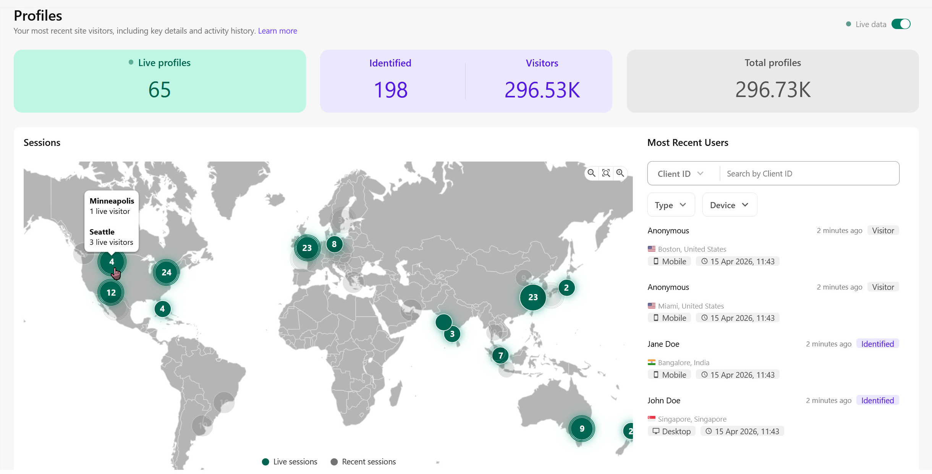The image size is (932, 474).
Task: Click the Visitor badge for the Boston user
Action: click(x=883, y=230)
